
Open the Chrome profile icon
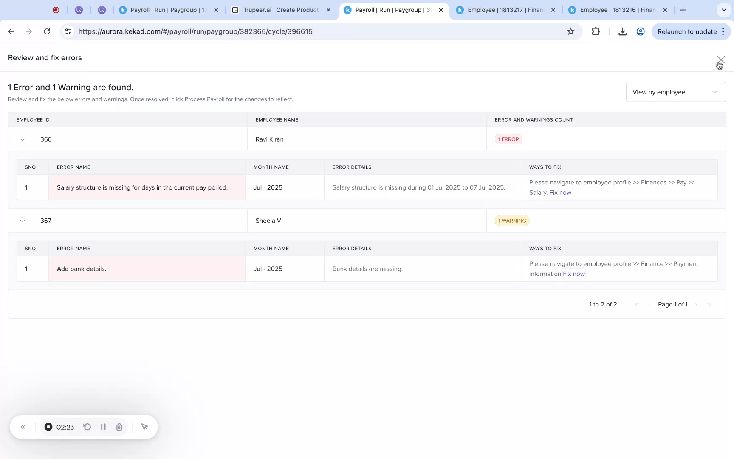point(641,31)
